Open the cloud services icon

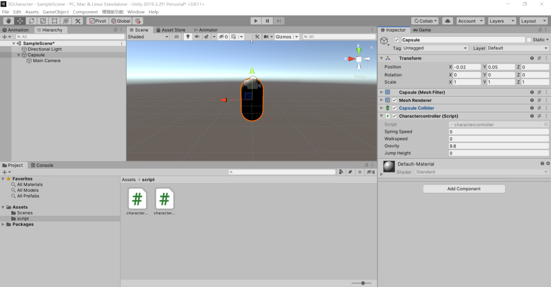[448, 21]
